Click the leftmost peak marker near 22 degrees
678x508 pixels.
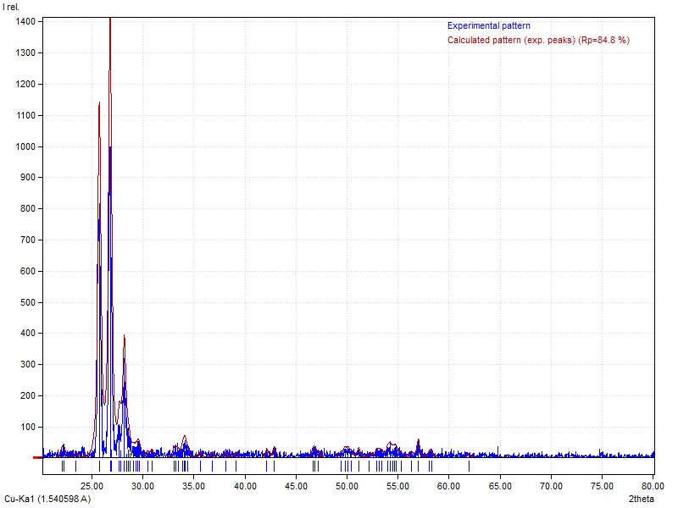click(62, 466)
